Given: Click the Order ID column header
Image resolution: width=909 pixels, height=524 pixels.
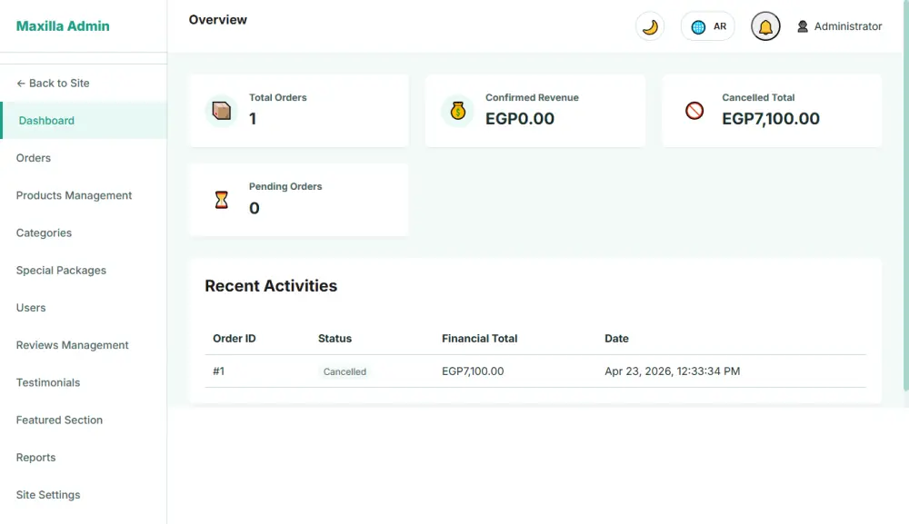Looking at the screenshot, I should [x=235, y=339].
